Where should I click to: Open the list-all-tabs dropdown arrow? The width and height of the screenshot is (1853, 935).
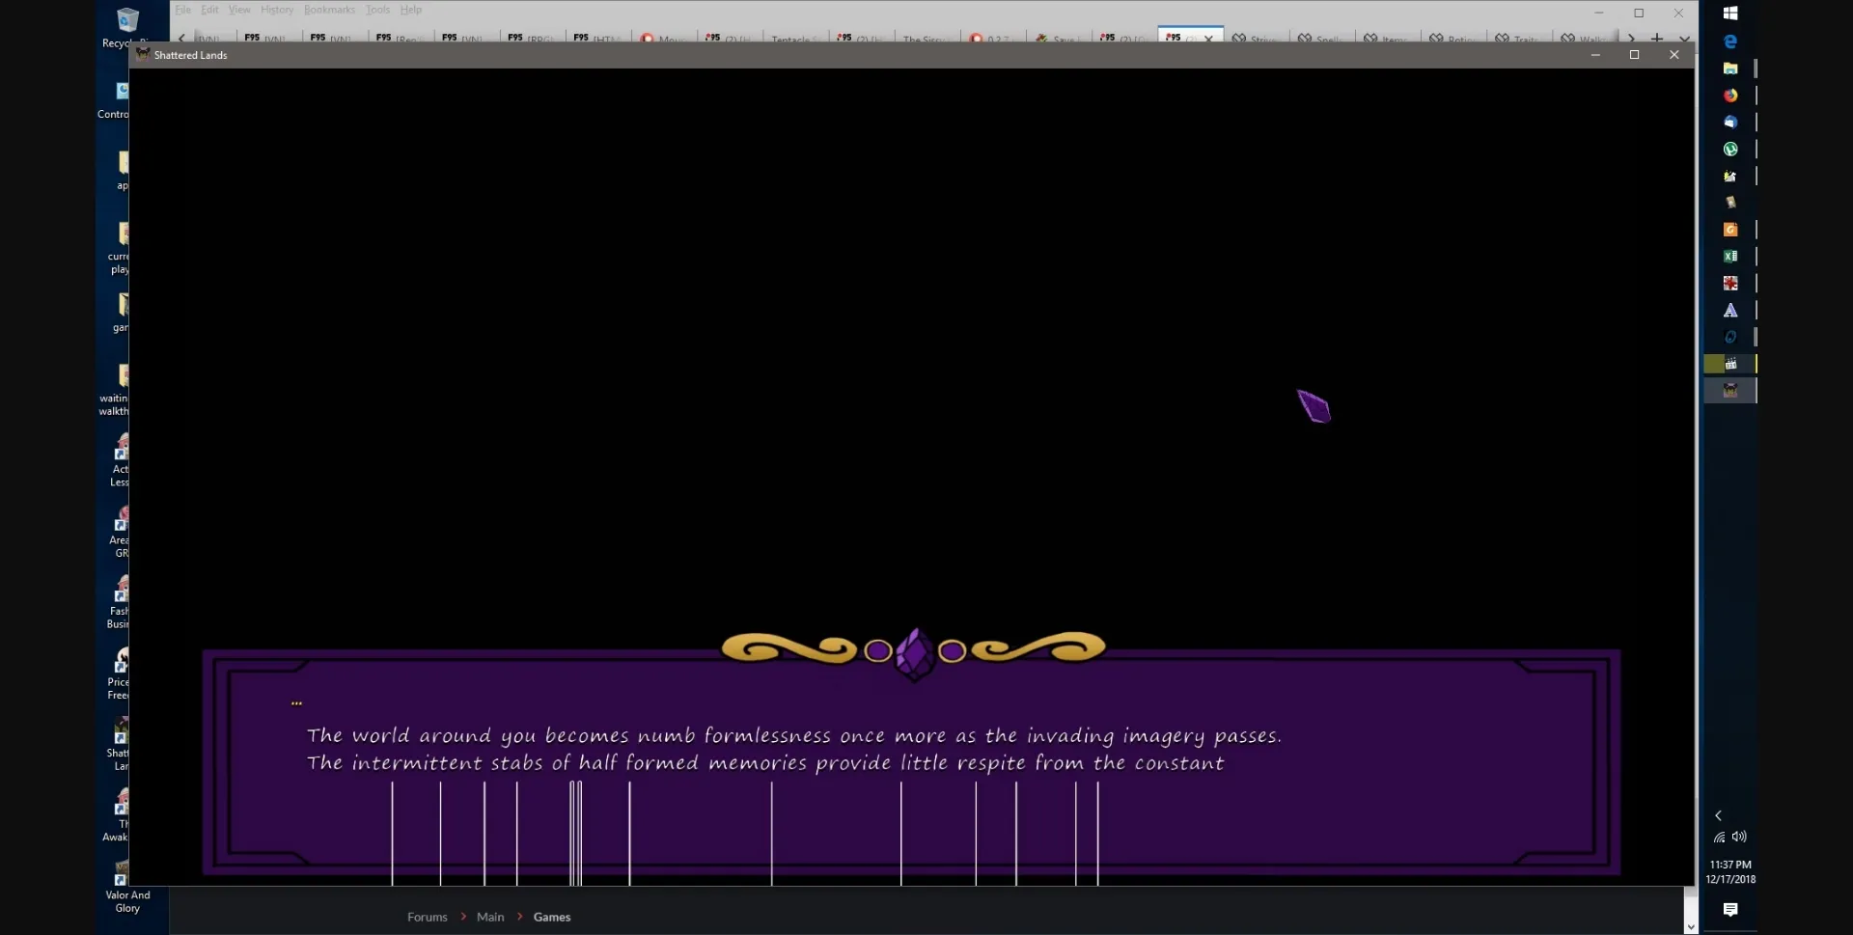1684,39
